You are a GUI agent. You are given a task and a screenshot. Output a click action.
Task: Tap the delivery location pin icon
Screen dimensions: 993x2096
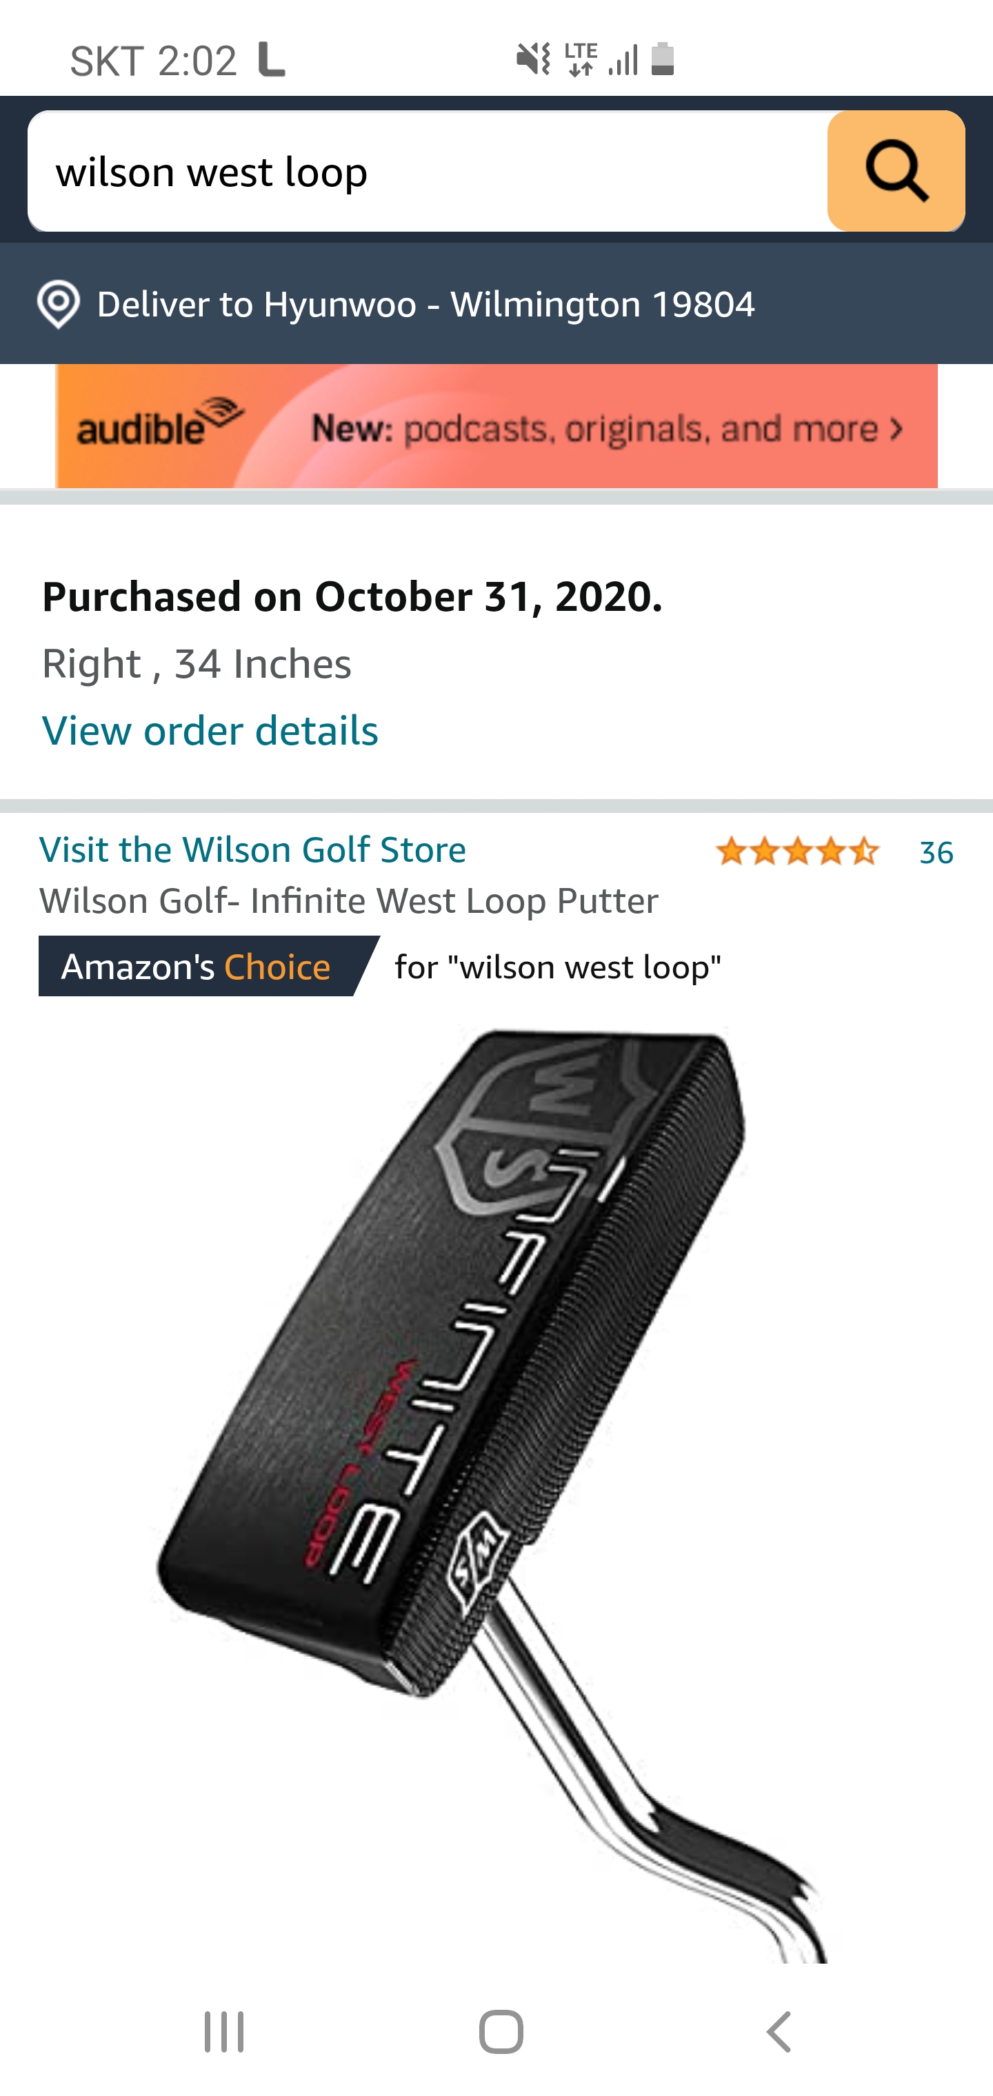(x=59, y=304)
